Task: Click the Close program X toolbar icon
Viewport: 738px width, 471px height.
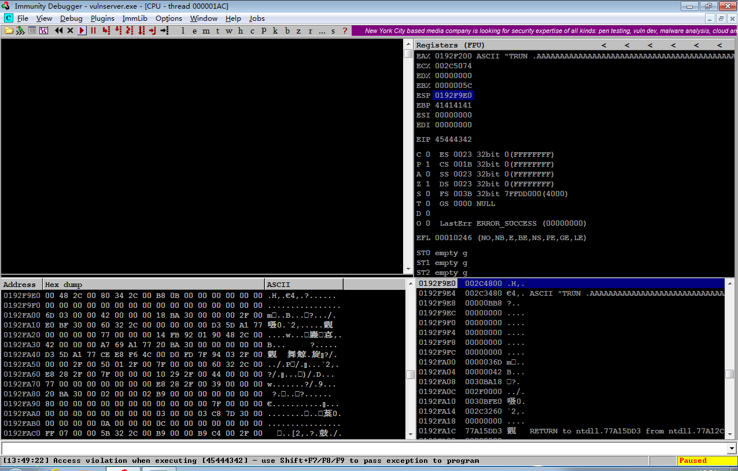Action: click(x=70, y=31)
